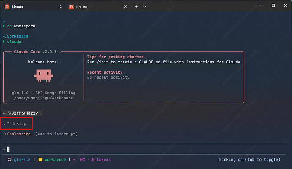Screen dimensions: 292x169
Task: Open a new terminal tab with plus
Action: 137,7
